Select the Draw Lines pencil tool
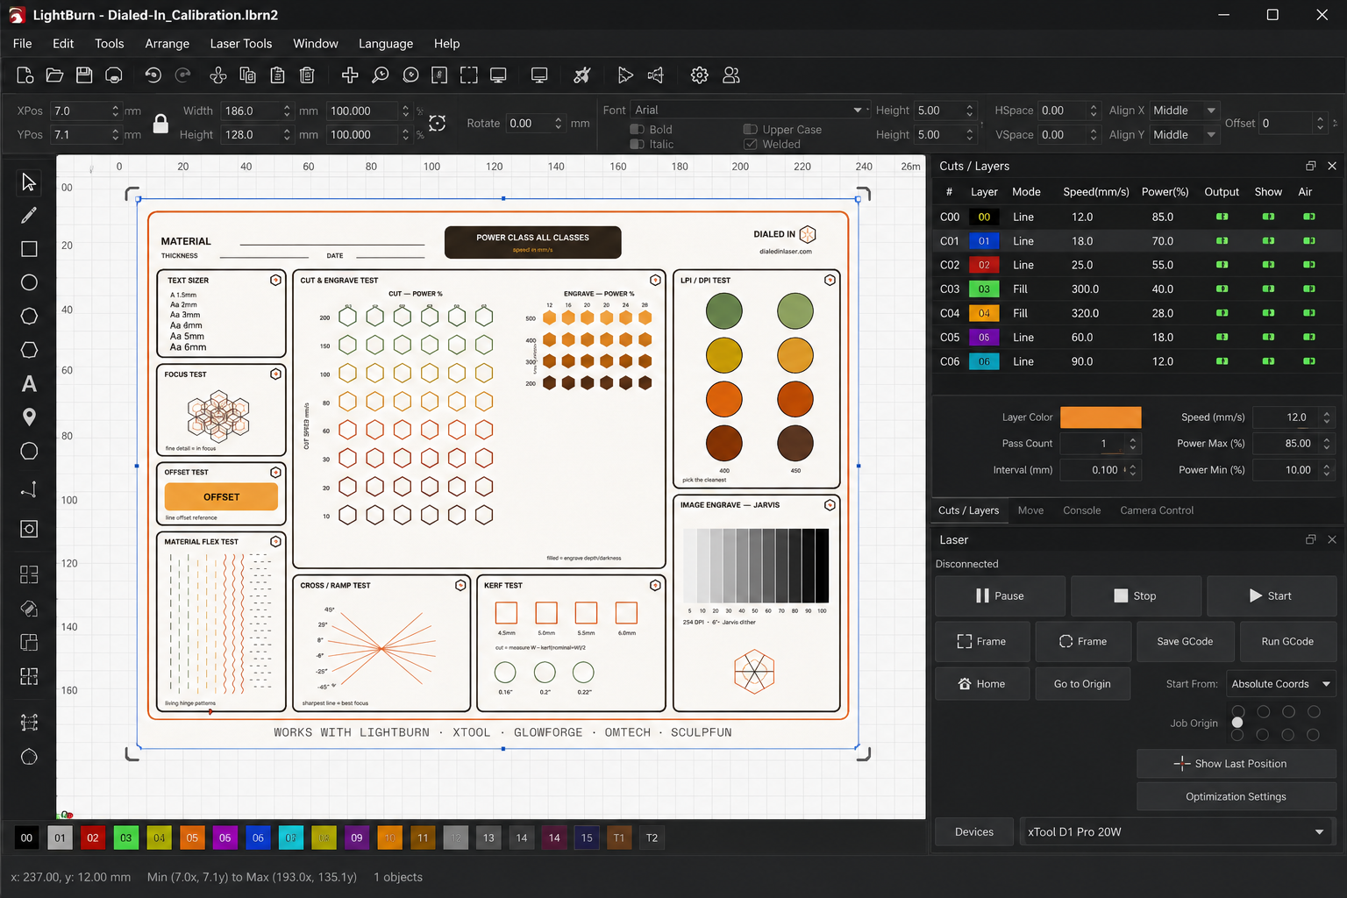The width and height of the screenshot is (1347, 898). pos(29,216)
